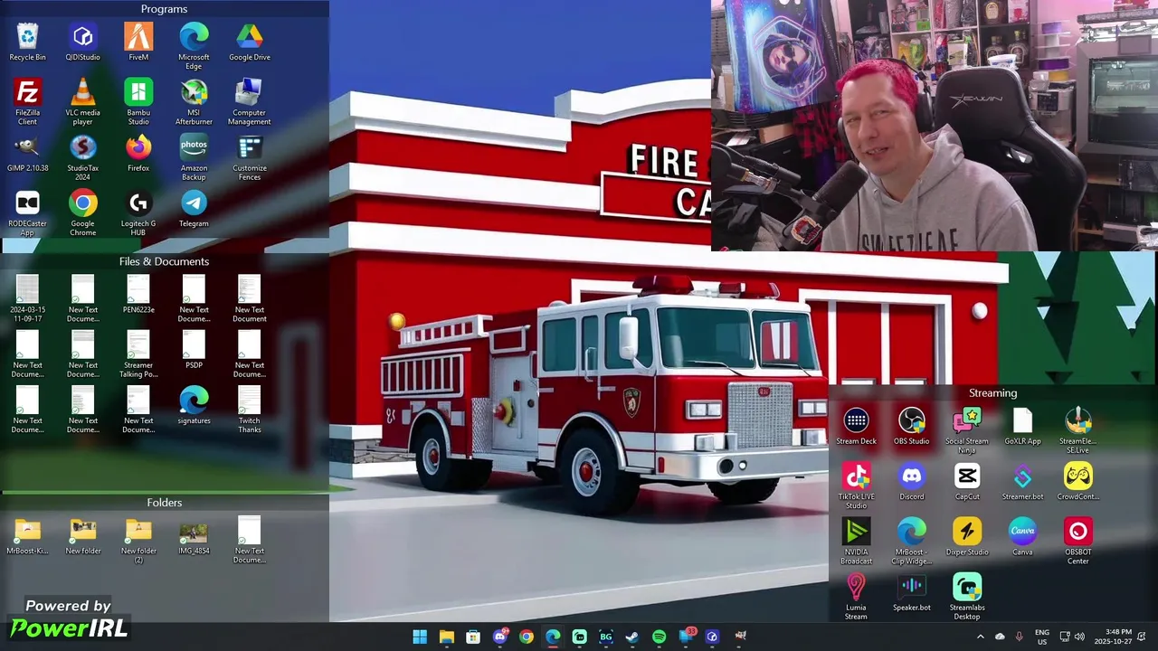
Task: Launch the RODECaster App
Action: click(28, 213)
